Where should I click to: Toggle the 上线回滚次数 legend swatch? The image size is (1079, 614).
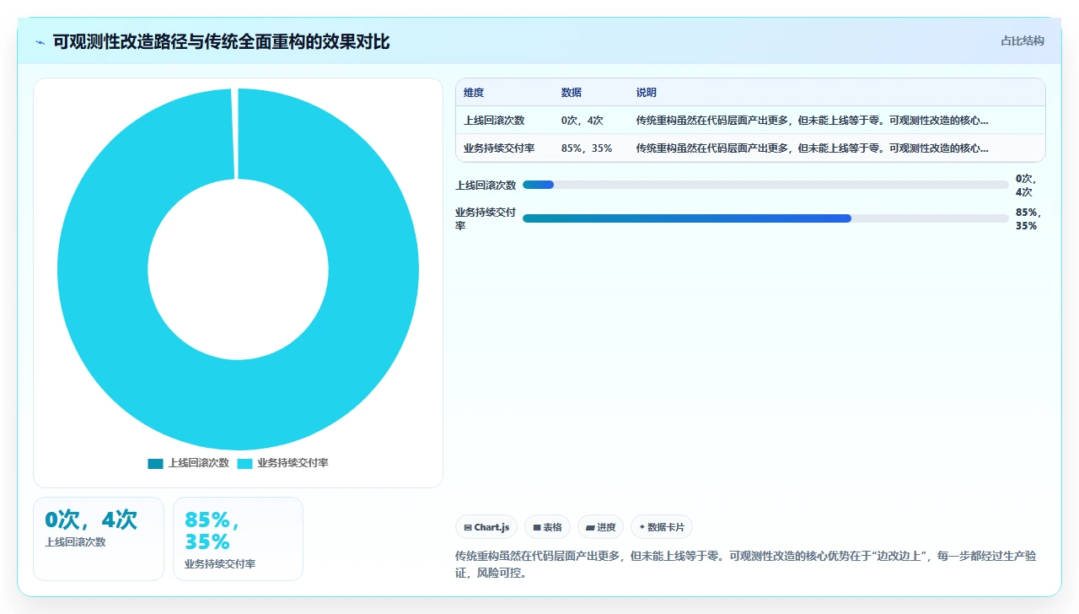point(155,463)
